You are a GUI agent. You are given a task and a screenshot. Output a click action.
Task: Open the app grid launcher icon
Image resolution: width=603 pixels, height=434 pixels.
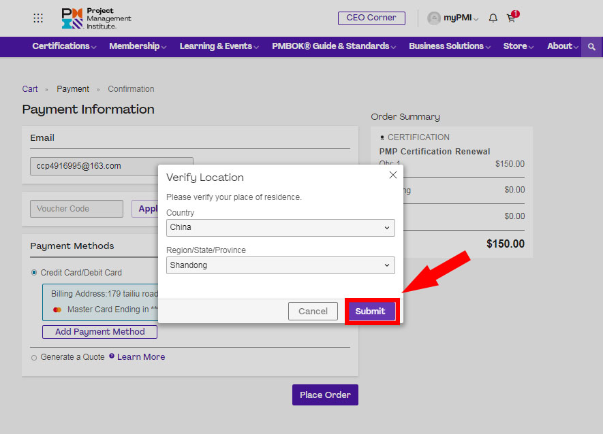pyautogui.click(x=38, y=18)
